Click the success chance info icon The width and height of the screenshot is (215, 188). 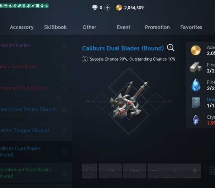[85, 59]
